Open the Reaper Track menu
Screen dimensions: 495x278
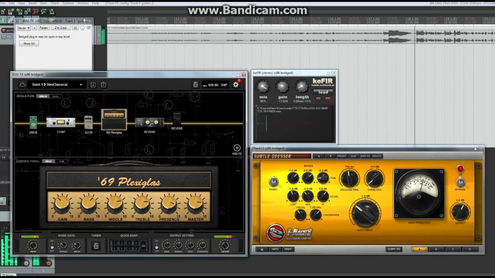point(55,3)
